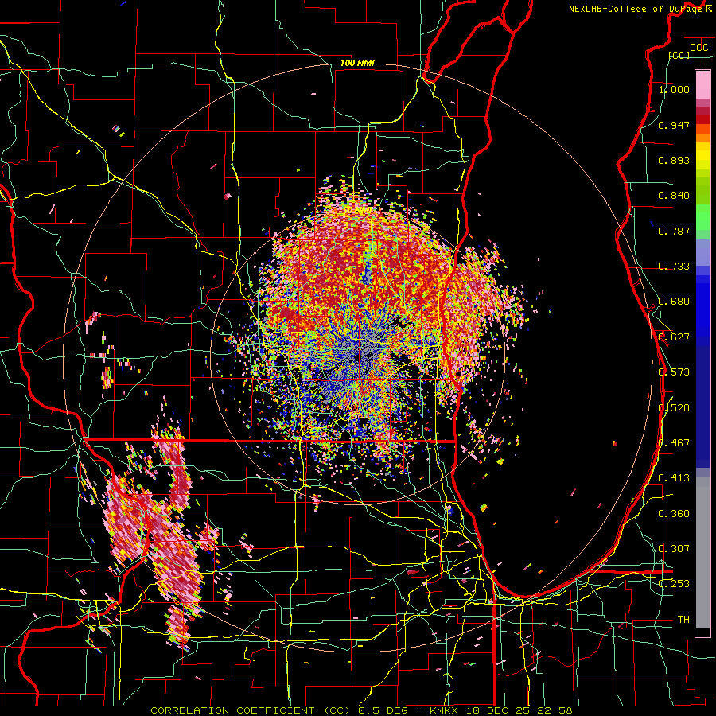Select the 0.627 legend value

pos(674,337)
